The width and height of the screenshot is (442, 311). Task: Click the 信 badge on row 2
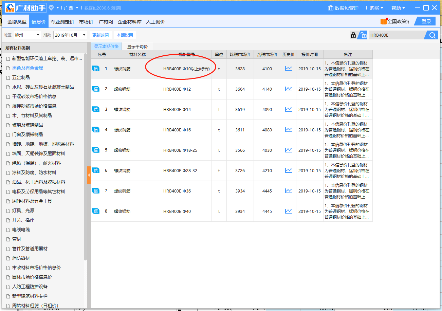pyautogui.click(x=96, y=89)
